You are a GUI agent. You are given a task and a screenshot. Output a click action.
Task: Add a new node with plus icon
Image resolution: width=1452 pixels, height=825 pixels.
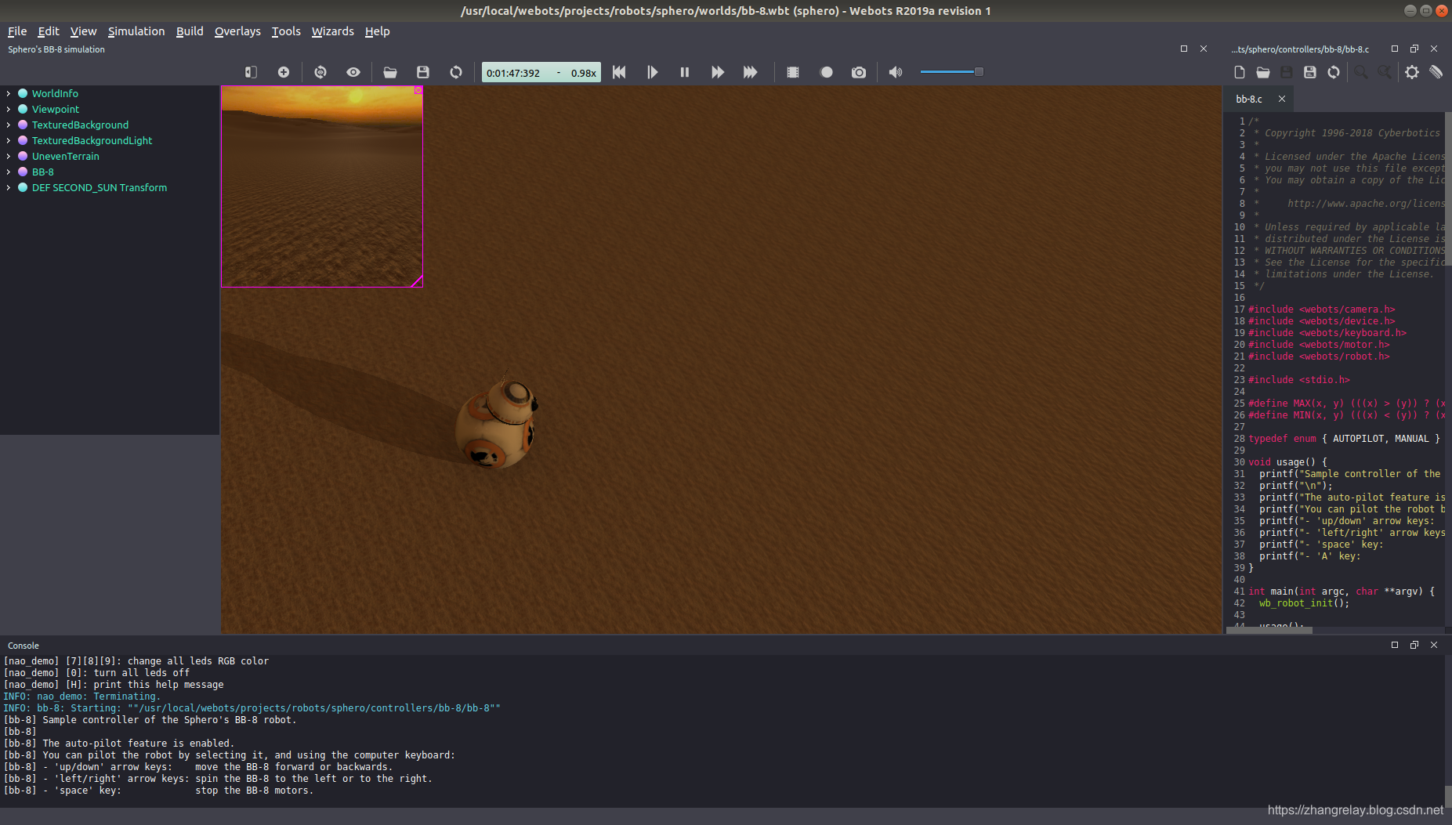284,72
